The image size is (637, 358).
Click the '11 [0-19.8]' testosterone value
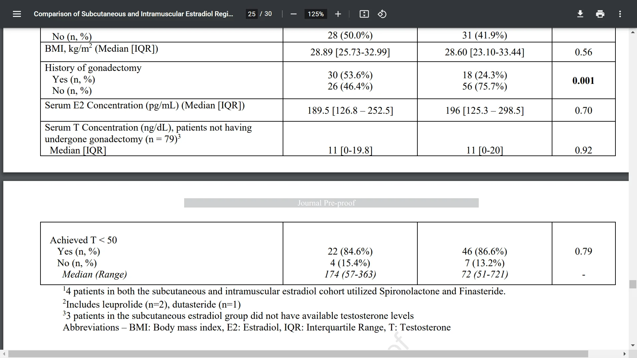[x=350, y=150]
